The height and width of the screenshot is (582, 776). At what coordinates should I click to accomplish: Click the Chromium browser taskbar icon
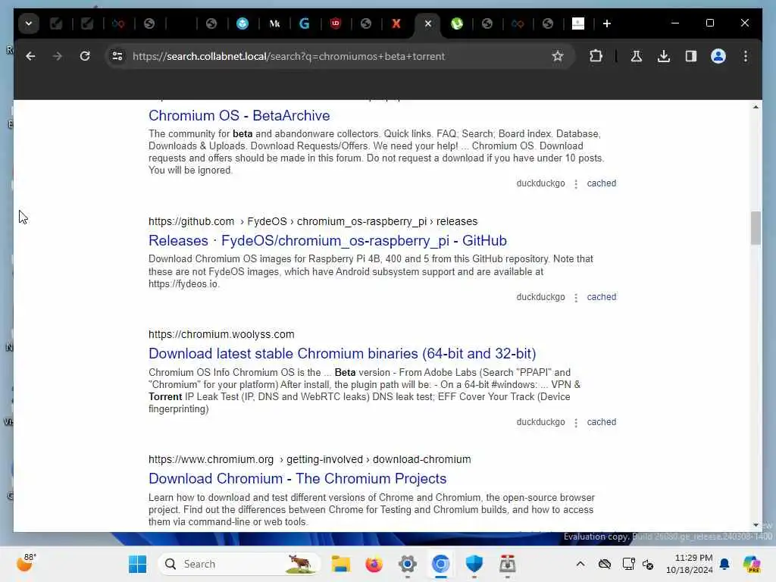pyautogui.click(x=440, y=564)
